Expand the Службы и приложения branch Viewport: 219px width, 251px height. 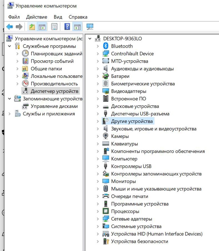(10, 114)
